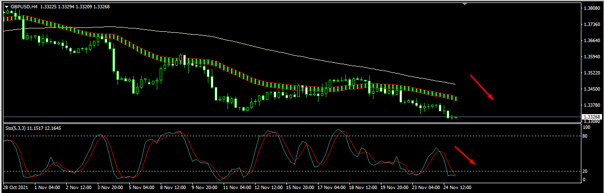Click the stochastic 20 level value
This screenshot has width=604, height=193.
[585, 171]
